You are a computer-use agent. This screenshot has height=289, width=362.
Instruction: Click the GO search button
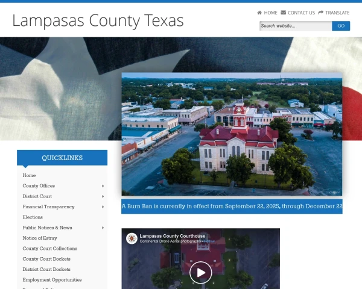coord(341,26)
